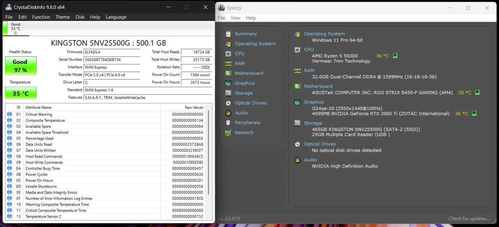Image resolution: width=499 pixels, height=227 pixels.
Task: Open the Graphics heading link in summary pane
Action: click(x=314, y=102)
